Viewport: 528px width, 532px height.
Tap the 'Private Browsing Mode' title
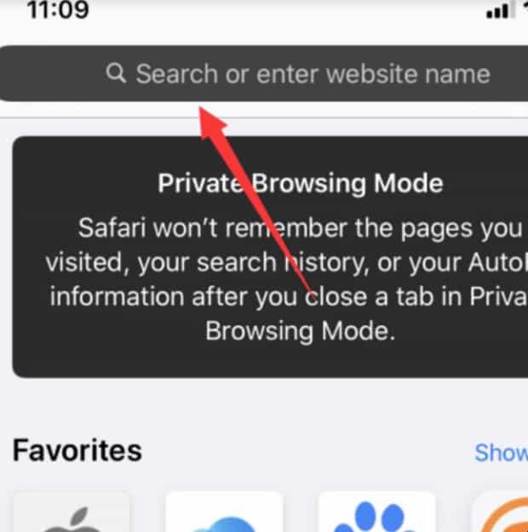(300, 184)
